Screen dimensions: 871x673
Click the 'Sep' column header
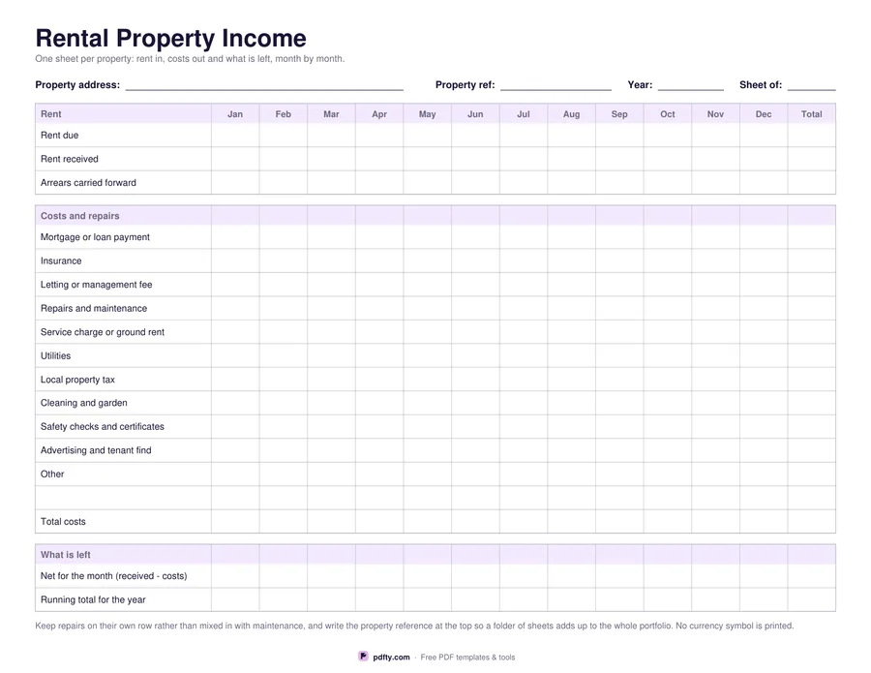(619, 114)
